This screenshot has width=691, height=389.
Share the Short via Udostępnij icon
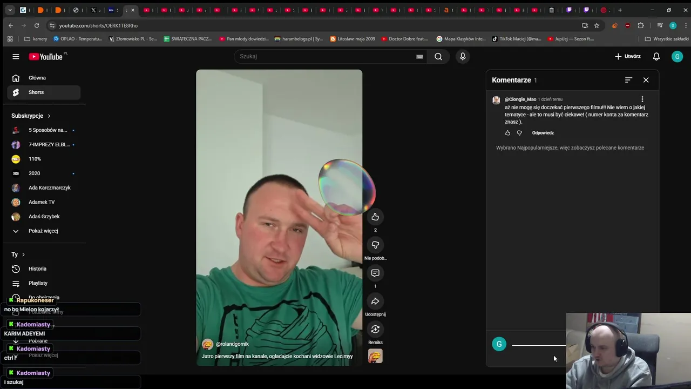(375, 301)
